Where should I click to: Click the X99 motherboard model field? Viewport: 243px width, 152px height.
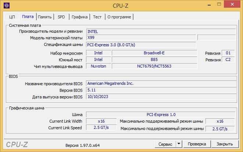(141, 37)
